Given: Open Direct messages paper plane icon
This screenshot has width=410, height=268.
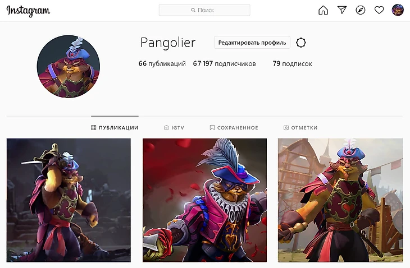Looking at the screenshot, I should [341, 10].
